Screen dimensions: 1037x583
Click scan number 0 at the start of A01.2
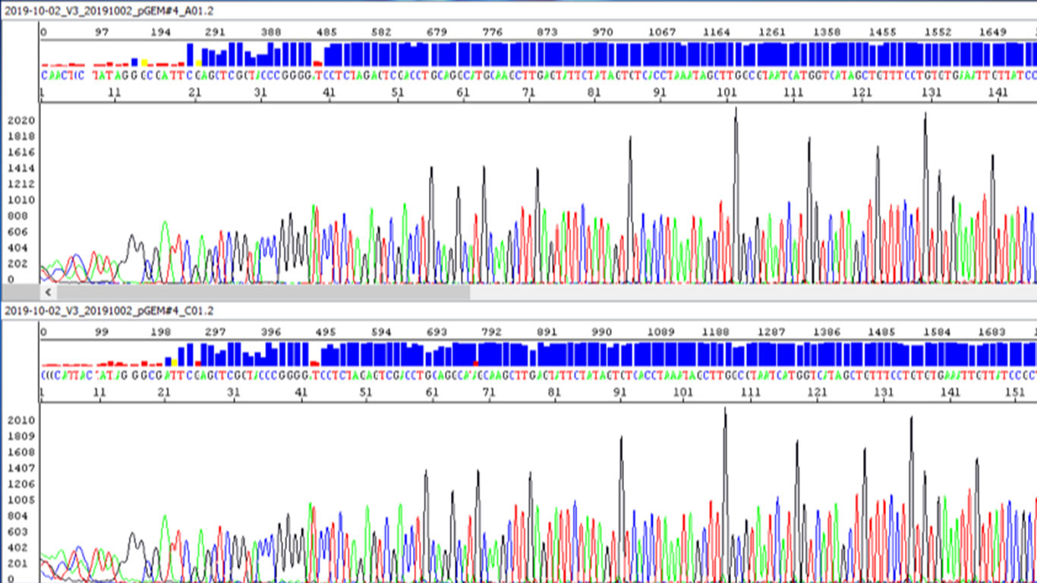(x=43, y=33)
